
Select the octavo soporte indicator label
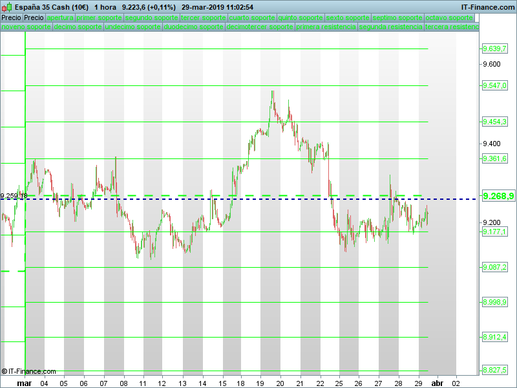pyautogui.click(x=449, y=18)
